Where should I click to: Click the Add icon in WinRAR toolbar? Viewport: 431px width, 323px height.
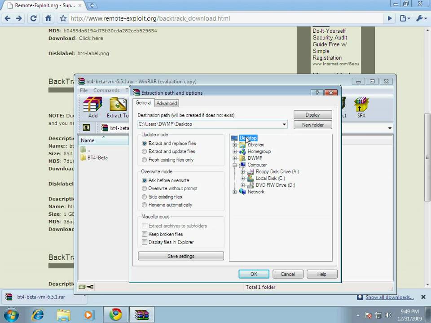click(x=92, y=107)
